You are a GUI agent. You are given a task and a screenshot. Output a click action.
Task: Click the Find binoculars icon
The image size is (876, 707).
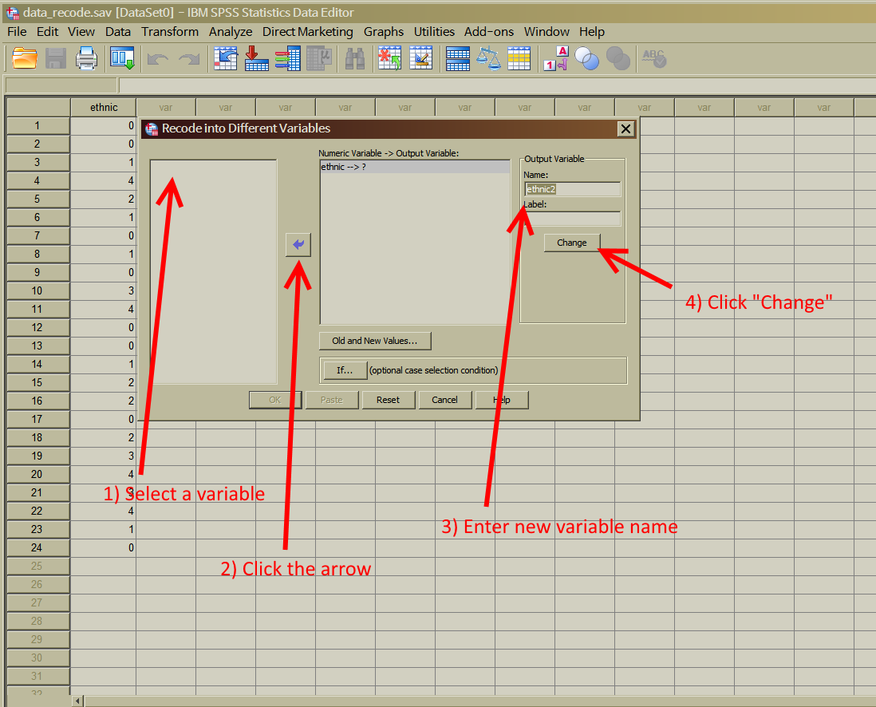point(355,58)
